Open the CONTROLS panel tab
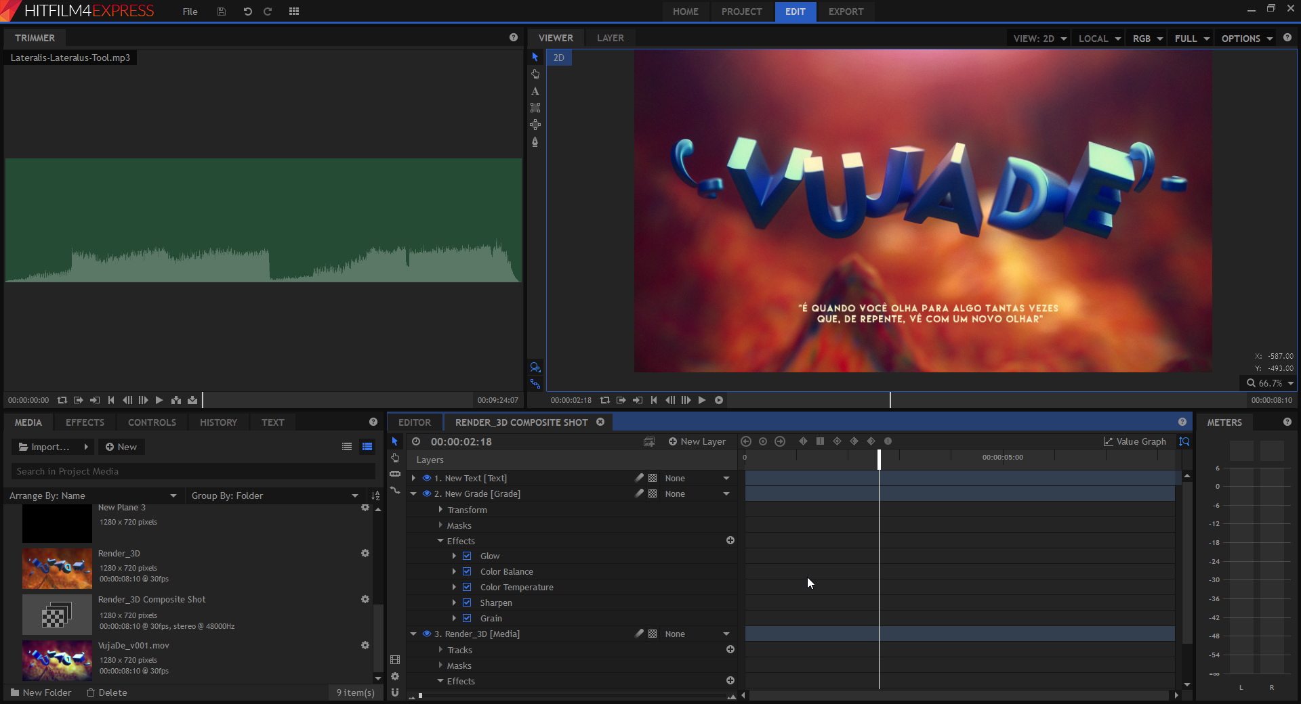Image resolution: width=1301 pixels, height=704 pixels. [152, 422]
